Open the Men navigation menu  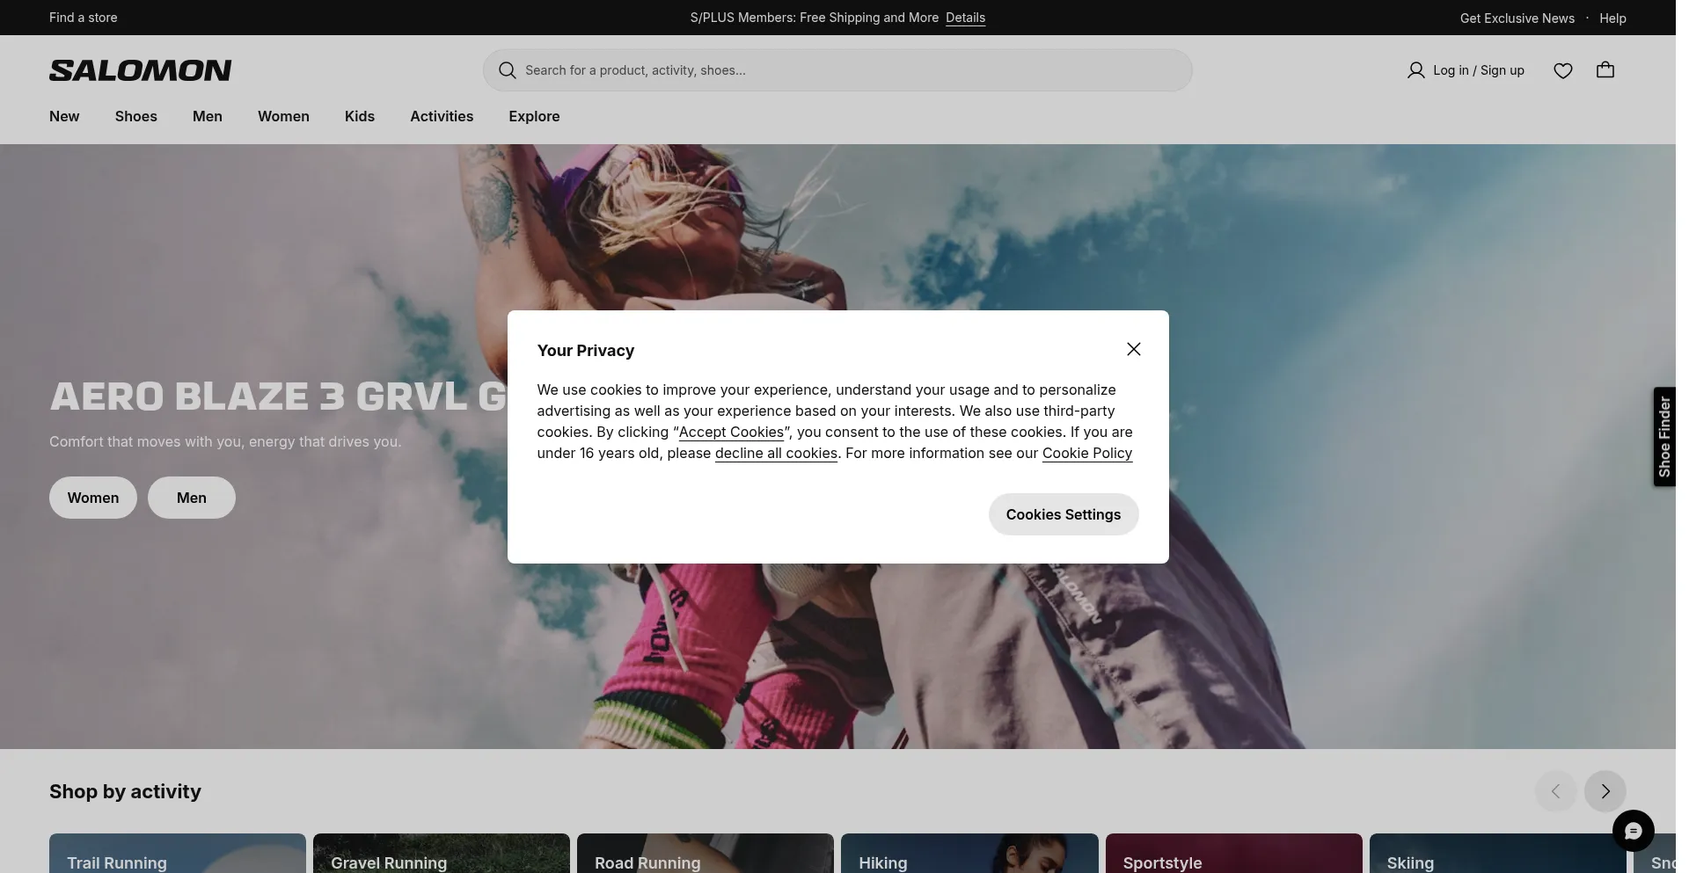point(208,116)
